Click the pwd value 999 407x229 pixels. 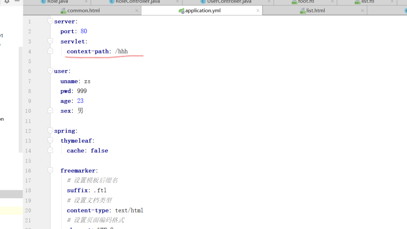[x=82, y=91]
